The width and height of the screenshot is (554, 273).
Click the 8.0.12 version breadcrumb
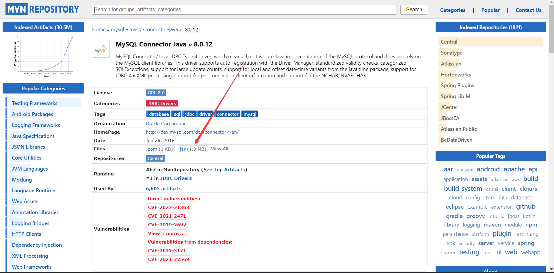tap(192, 29)
